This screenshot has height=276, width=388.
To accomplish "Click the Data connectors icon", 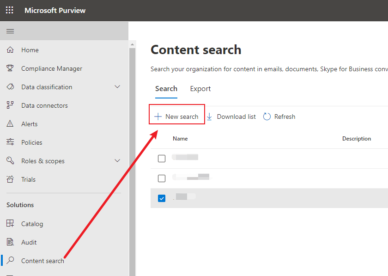I will [10, 105].
